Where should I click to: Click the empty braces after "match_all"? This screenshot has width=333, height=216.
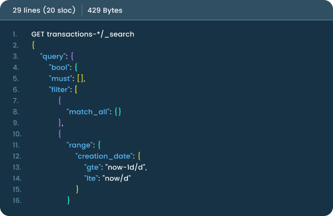pos(118,112)
